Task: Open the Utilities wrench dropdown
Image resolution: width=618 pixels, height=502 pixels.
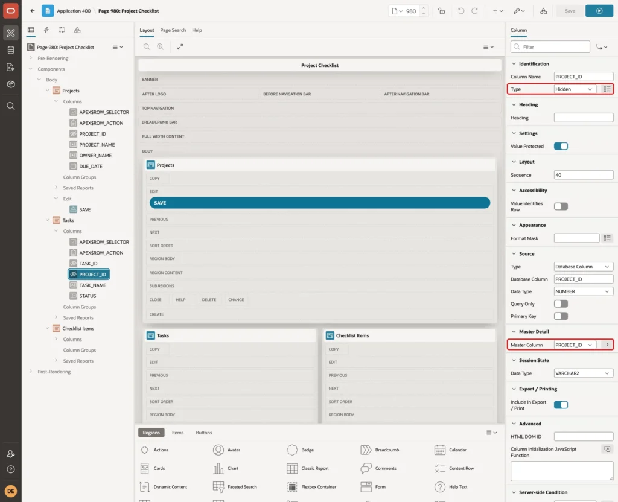Action: (518, 11)
